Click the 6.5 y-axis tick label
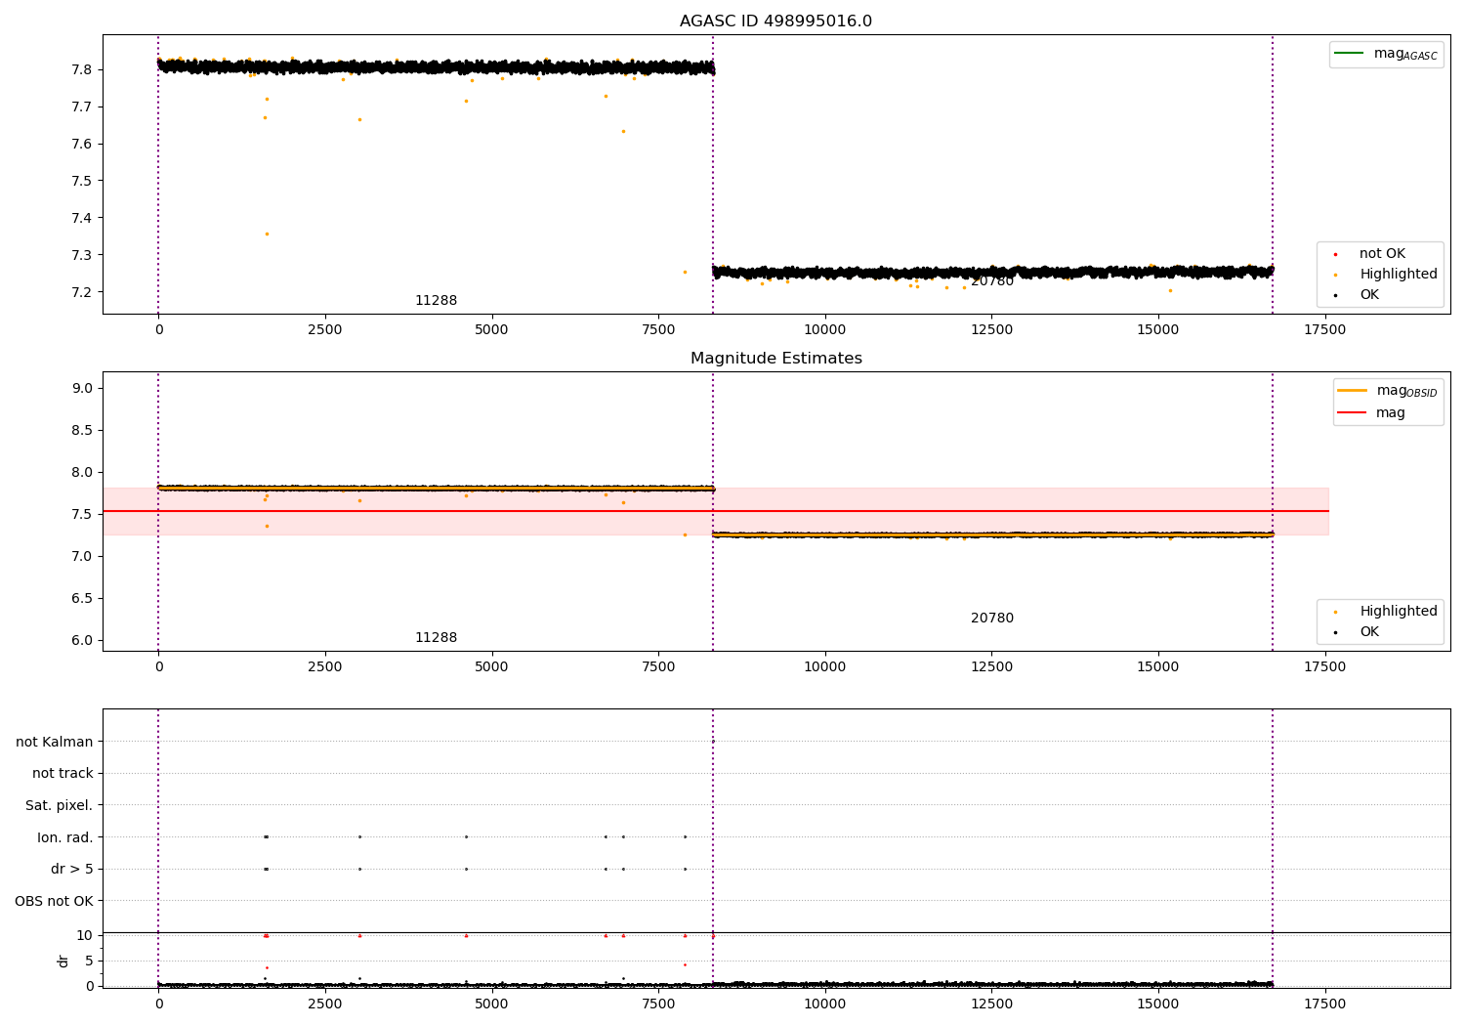Viewport: 1465px width, 1026px height. 81,598
